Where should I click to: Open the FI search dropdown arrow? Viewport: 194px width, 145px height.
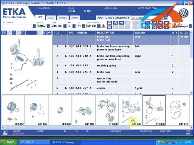click(x=34, y=26)
